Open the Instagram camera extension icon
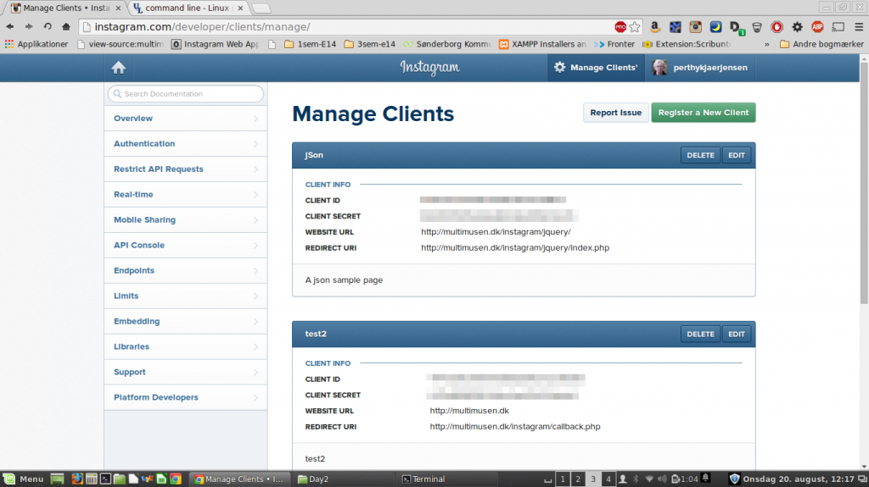 (x=695, y=26)
